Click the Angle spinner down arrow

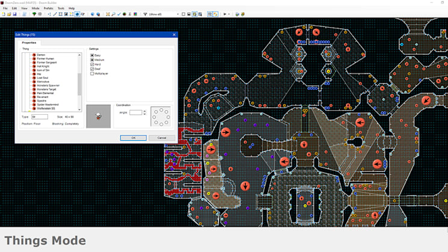pyautogui.click(x=145, y=114)
